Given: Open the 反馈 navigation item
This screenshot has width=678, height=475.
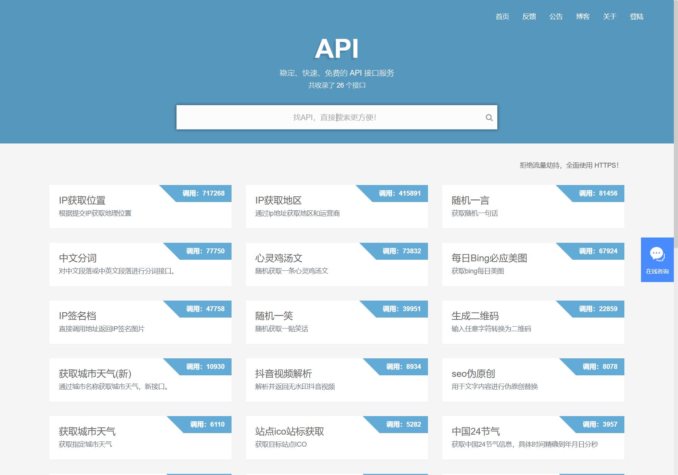Looking at the screenshot, I should [x=529, y=17].
